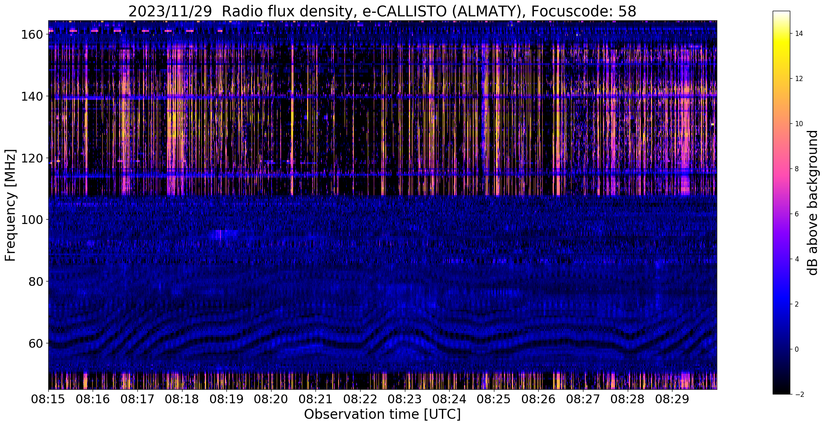This screenshot has height=426, width=825.
Task: Click the 80 MHz frequency tick label
Action: (x=36, y=281)
